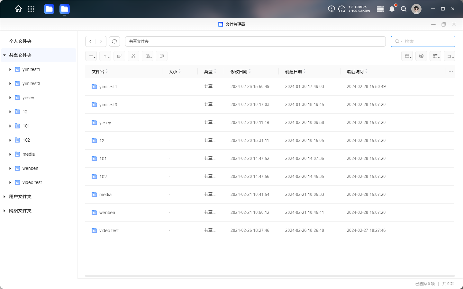Expand 网络文件夹 tree node
The height and width of the screenshot is (289, 463).
[5, 211]
